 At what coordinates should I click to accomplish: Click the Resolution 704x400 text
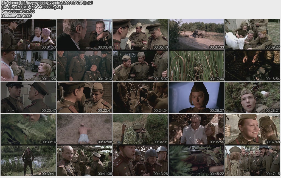(18, 12)
